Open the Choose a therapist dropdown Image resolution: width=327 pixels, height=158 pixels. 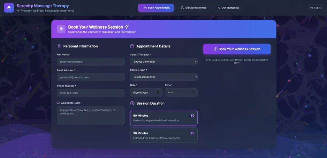coord(164,61)
